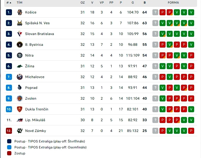
Task: Click the latest green V result for Poprad
Action: [163, 88]
